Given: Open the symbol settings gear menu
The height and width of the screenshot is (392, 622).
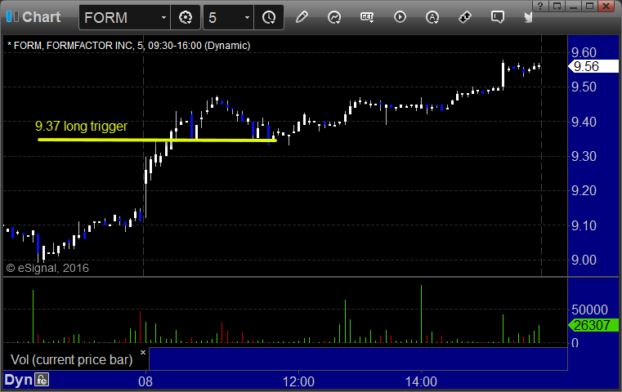Looking at the screenshot, I should coord(186,17).
